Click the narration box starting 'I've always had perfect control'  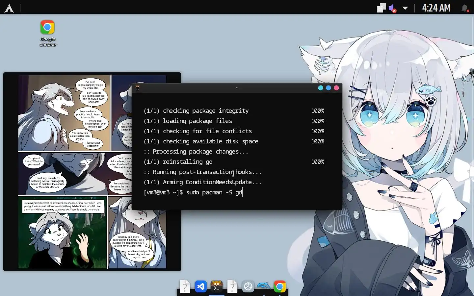63,206
